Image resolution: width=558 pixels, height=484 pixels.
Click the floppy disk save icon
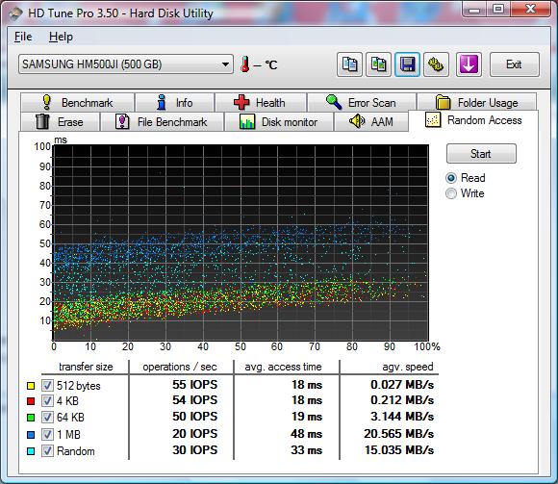pyautogui.click(x=408, y=64)
